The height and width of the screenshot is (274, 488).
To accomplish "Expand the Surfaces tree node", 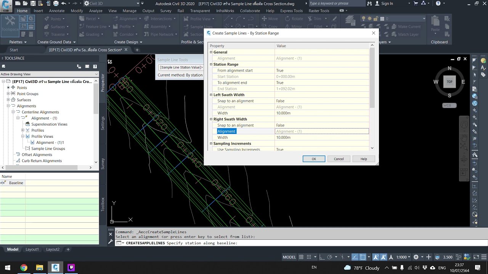I will (8, 100).
